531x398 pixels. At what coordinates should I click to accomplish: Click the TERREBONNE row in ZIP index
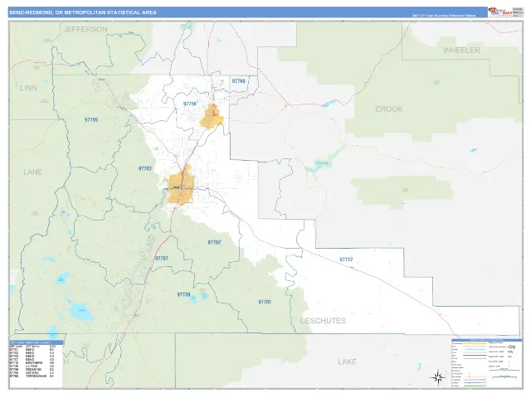(x=32, y=376)
